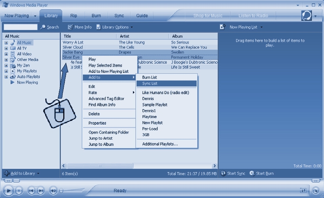Open the title bar menu arrow
This screenshot has height=198, width=324.
point(298,5)
